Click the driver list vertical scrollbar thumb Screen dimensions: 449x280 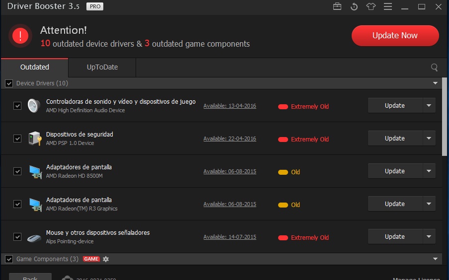pyautogui.click(x=445, y=117)
